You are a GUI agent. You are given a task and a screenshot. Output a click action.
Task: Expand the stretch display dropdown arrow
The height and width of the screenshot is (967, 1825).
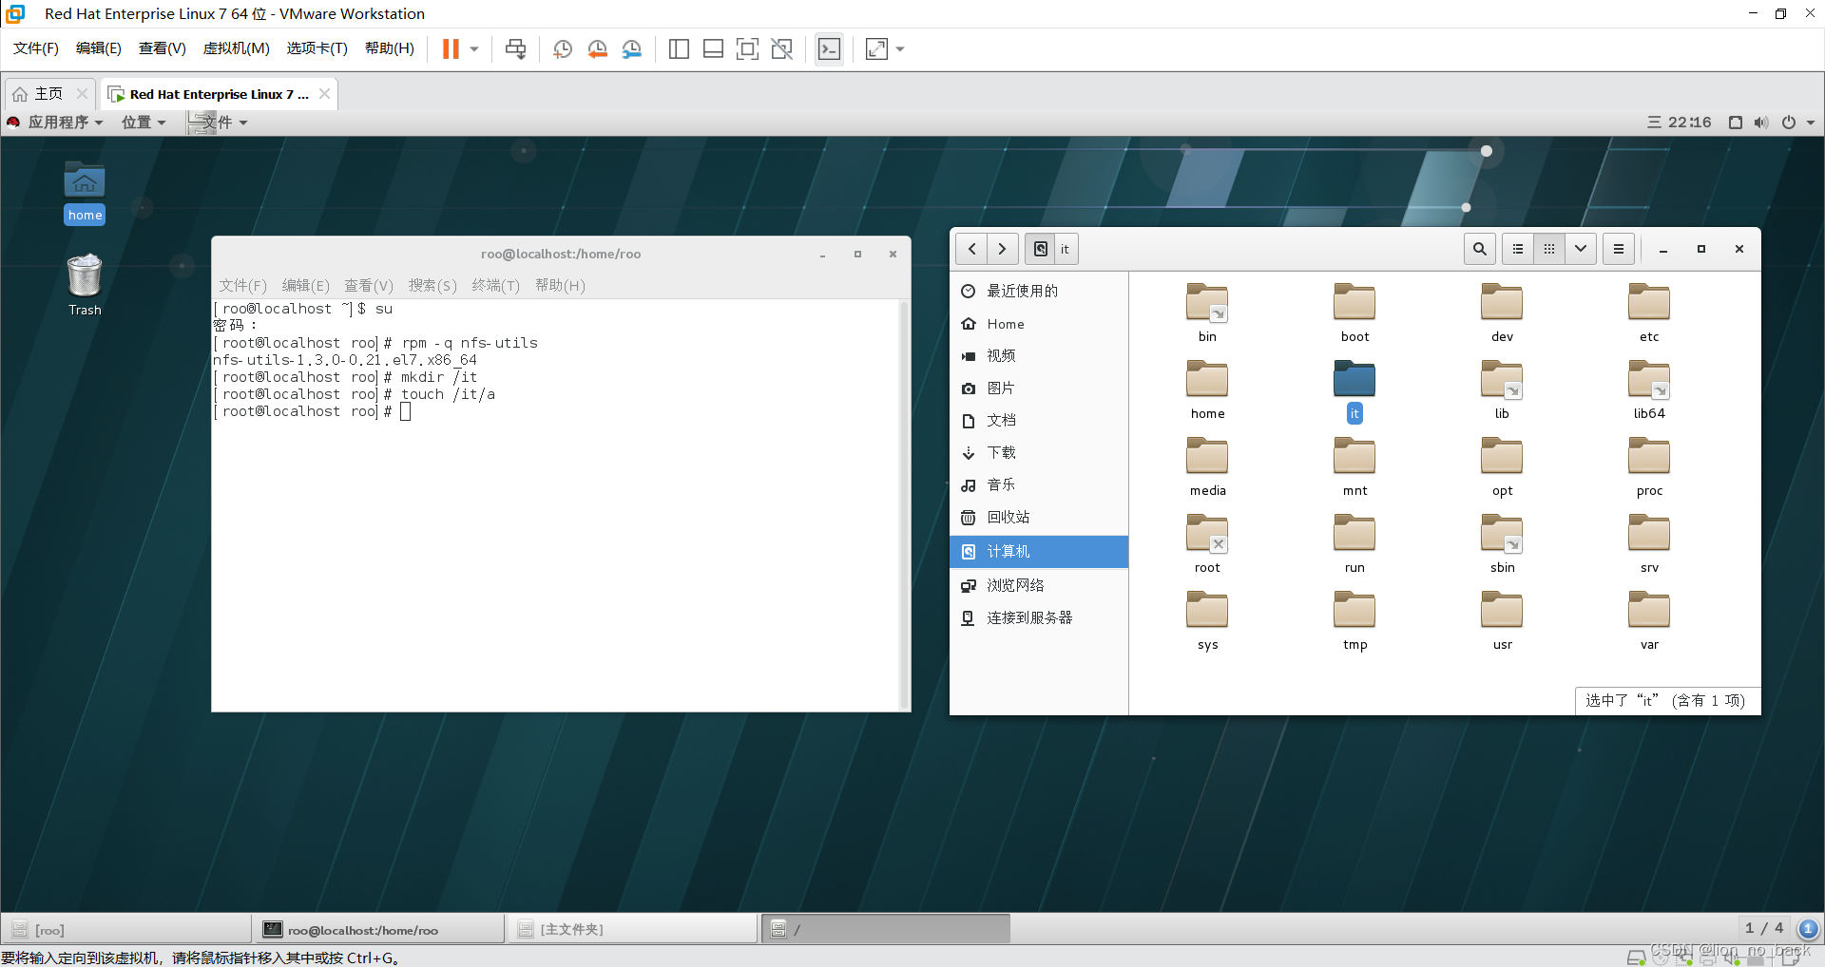[x=900, y=48]
